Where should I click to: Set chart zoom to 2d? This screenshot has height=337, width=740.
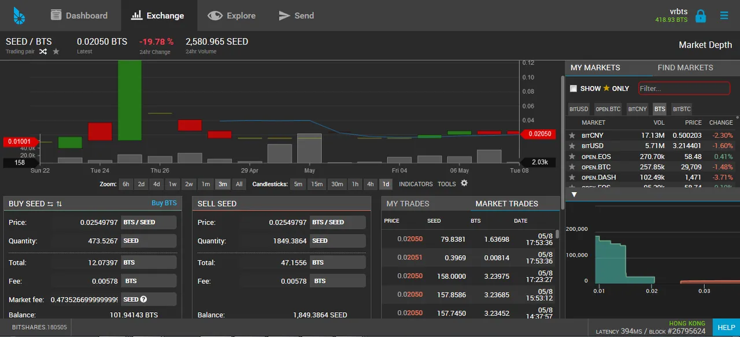141,184
